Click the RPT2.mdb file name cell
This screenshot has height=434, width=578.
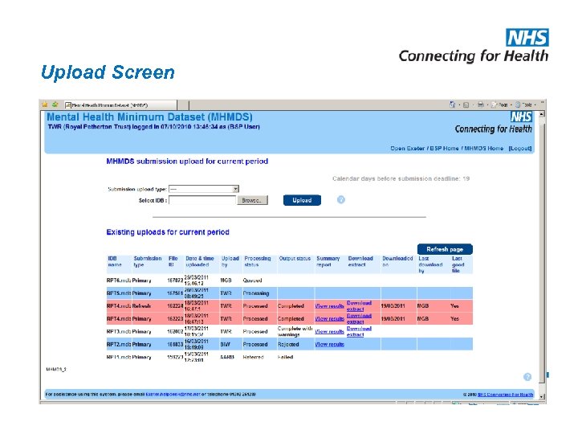pyautogui.click(x=118, y=344)
